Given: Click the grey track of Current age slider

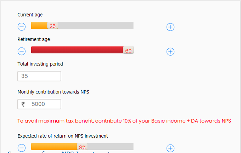Looking at the screenshot, I should (96, 25).
